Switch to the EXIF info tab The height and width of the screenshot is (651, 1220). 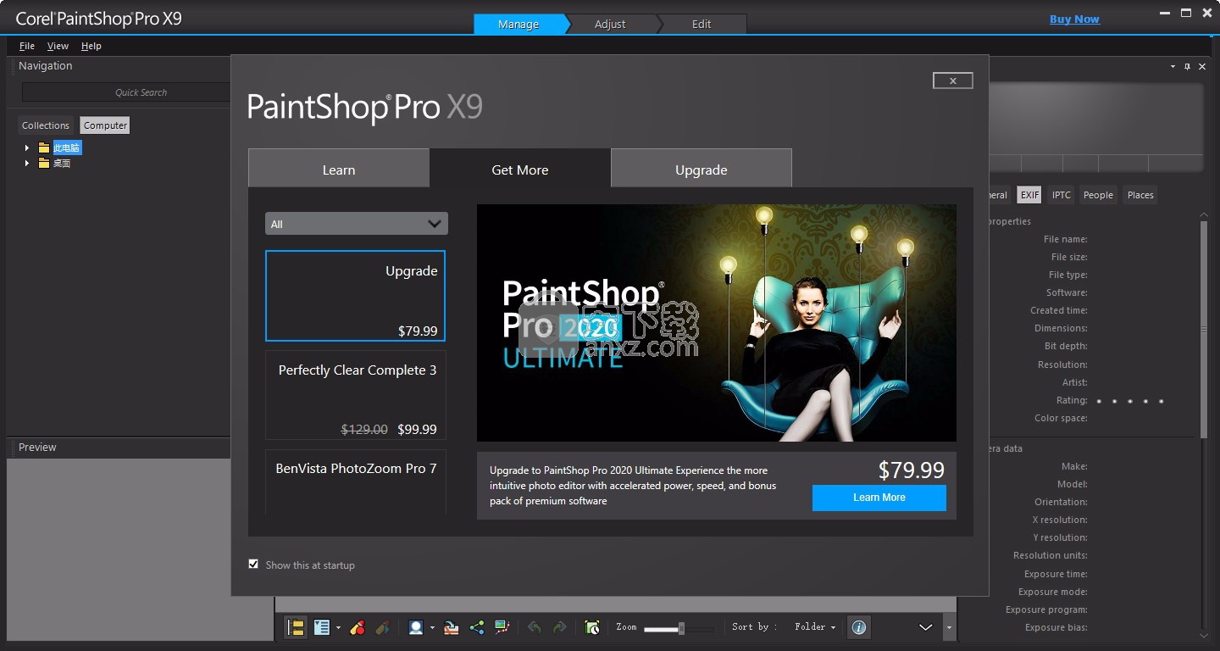(1029, 195)
